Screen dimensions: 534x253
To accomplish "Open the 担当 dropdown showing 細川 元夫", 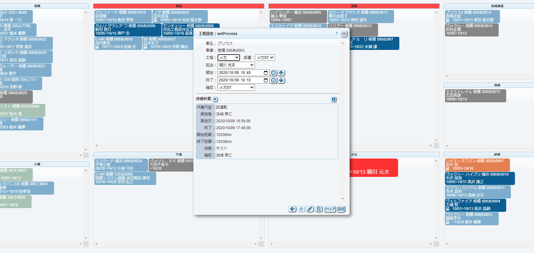I will click(x=236, y=65).
